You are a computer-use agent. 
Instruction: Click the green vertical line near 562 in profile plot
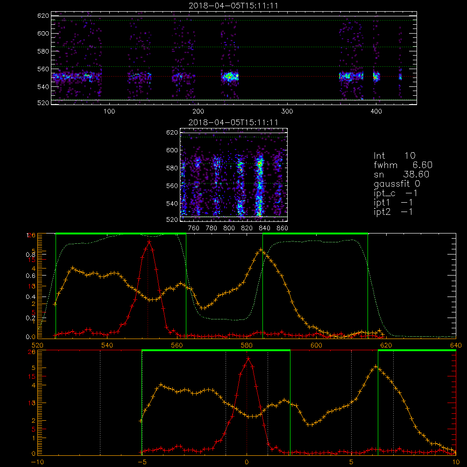click(186, 286)
